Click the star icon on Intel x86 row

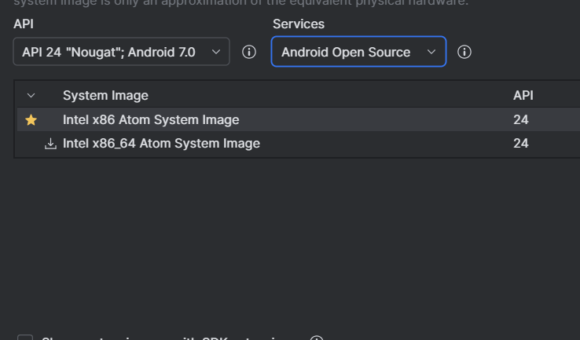(31, 120)
